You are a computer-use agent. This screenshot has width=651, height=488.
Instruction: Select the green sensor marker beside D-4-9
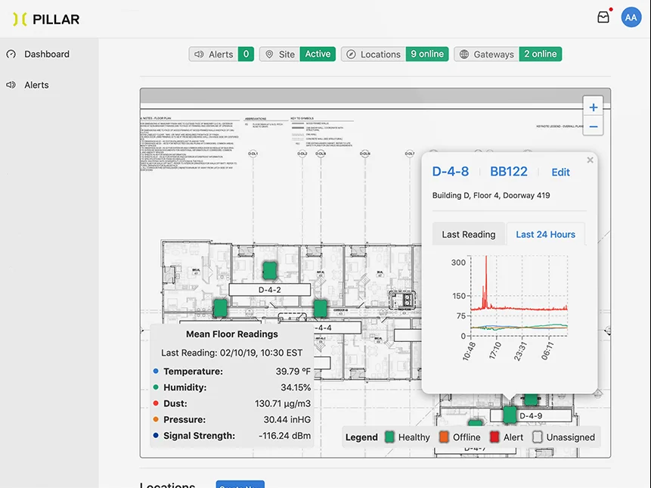pyautogui.click(x=510, y=415)
